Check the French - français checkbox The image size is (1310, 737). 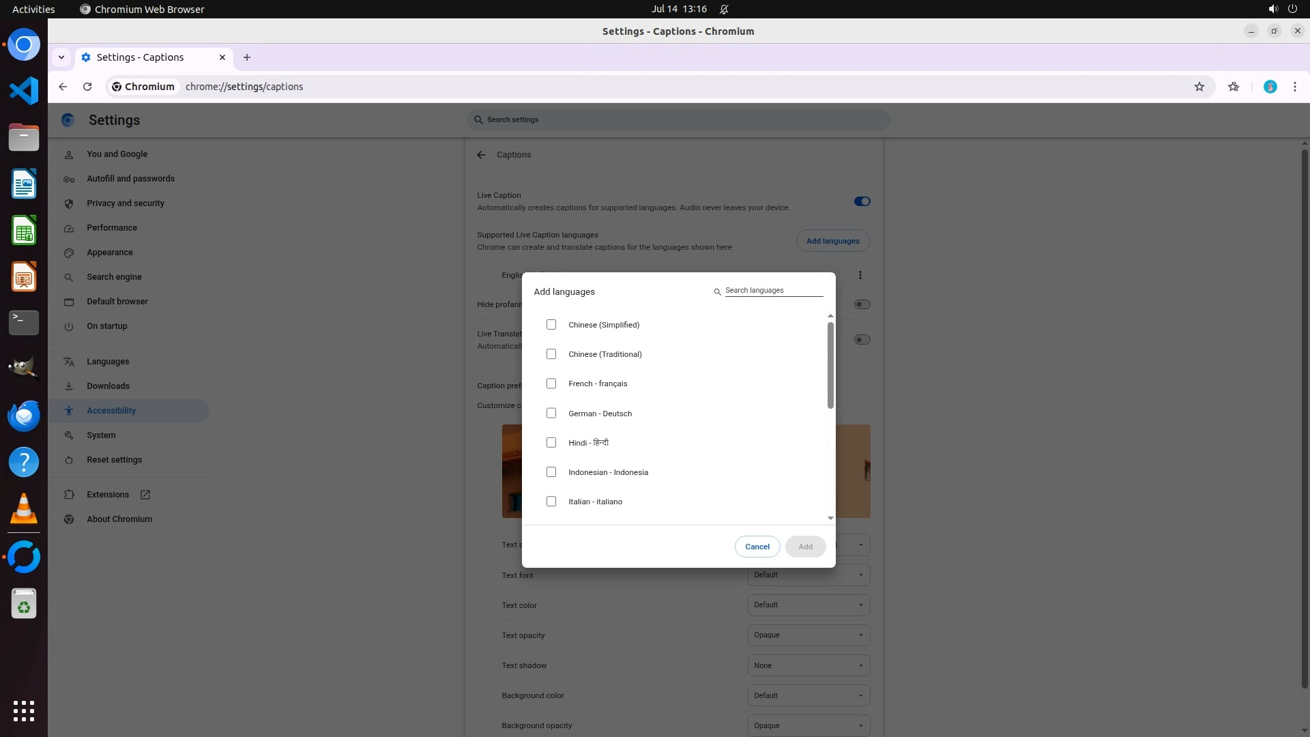(551, 384)
